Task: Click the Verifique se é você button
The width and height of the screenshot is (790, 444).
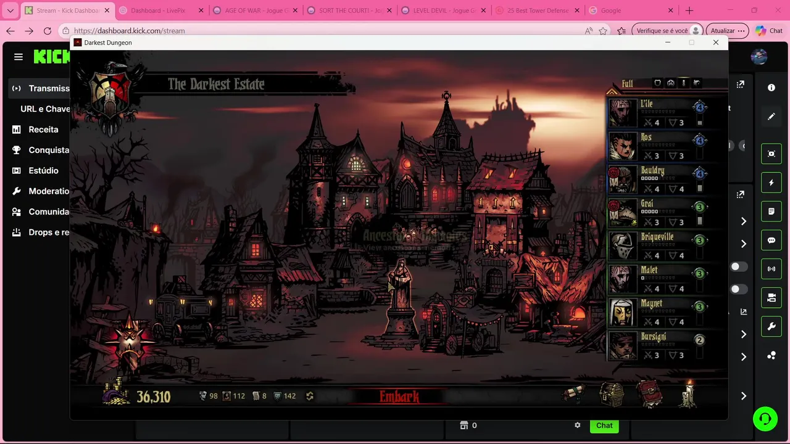Action: coord(668,31)
